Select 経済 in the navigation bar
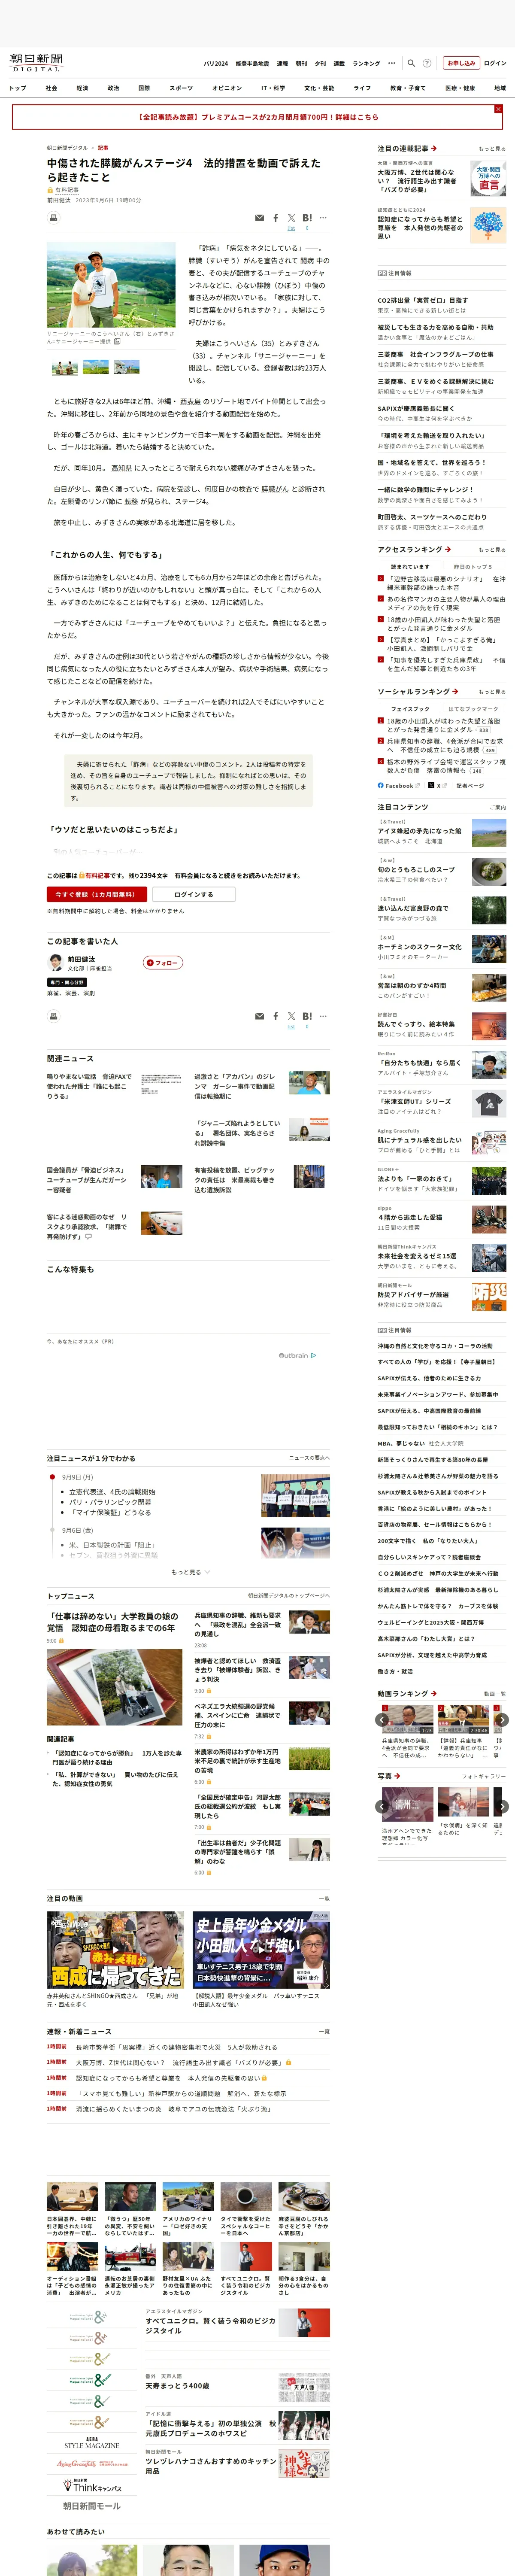Screen dimensions: 515x2576 (x=82, y=88)
